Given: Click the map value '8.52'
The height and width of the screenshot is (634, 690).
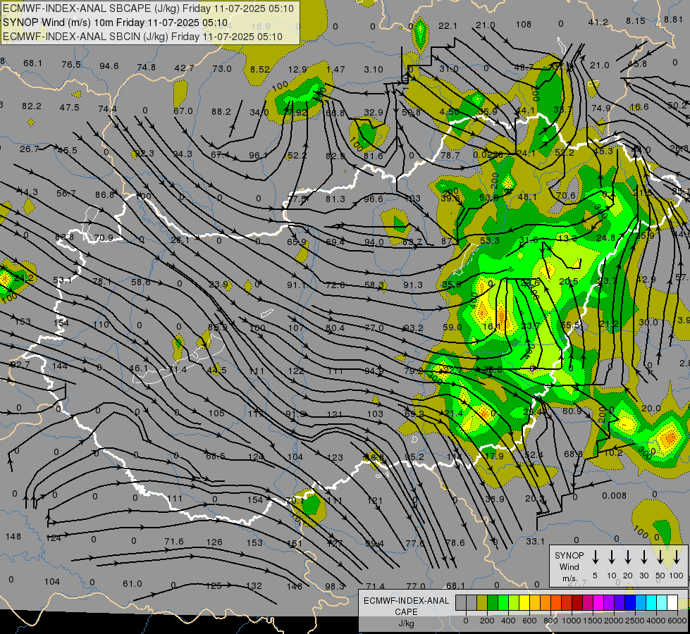Looking at the screenshot, I should 259,70.
